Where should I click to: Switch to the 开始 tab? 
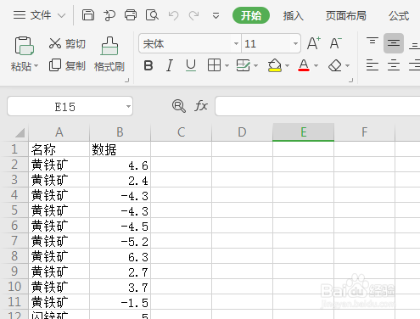[x=251, y=15]
